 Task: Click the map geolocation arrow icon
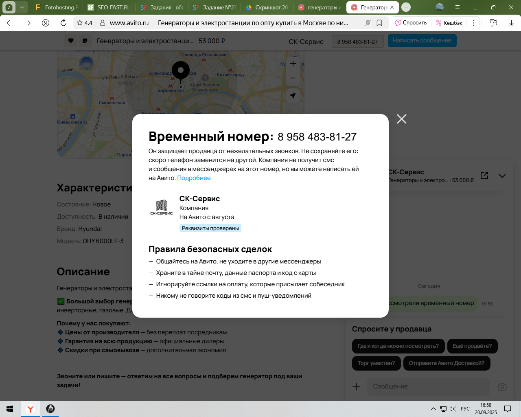point(293,96)
